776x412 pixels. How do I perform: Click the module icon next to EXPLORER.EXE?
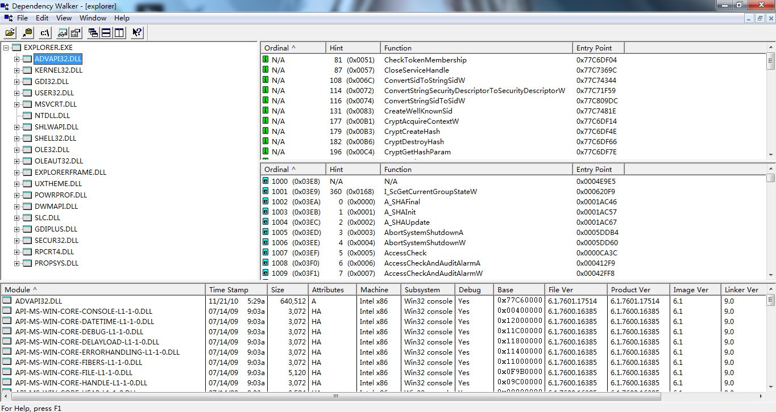(x=16, y=48)
